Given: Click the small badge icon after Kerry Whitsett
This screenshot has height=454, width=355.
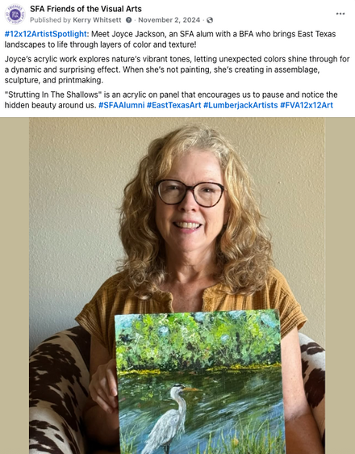Looking at the screenshot, I should click(128, 20).
